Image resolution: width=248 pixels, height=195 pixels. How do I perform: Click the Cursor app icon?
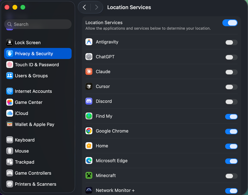89,86
